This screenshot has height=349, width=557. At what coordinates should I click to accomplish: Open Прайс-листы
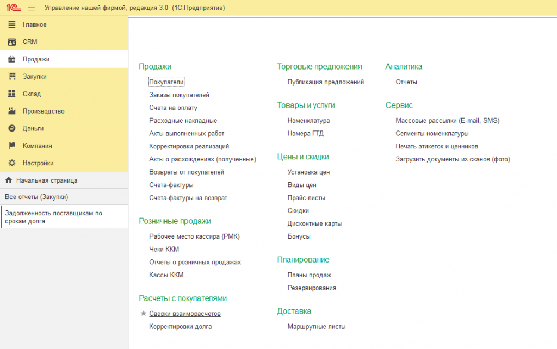tap(306, 198)
